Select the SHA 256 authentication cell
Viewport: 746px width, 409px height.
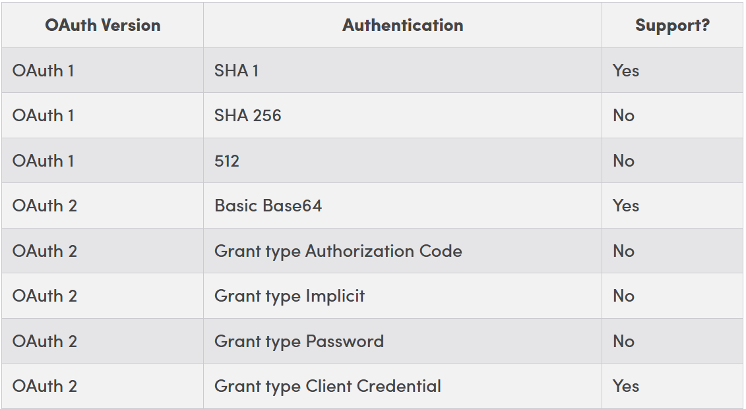[x=247, y=115]
